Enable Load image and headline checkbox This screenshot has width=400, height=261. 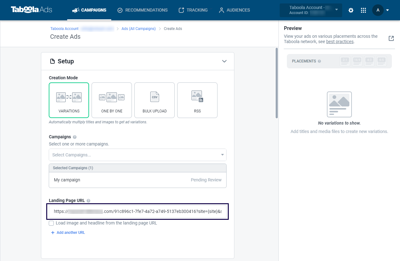(x=51, y=223)
